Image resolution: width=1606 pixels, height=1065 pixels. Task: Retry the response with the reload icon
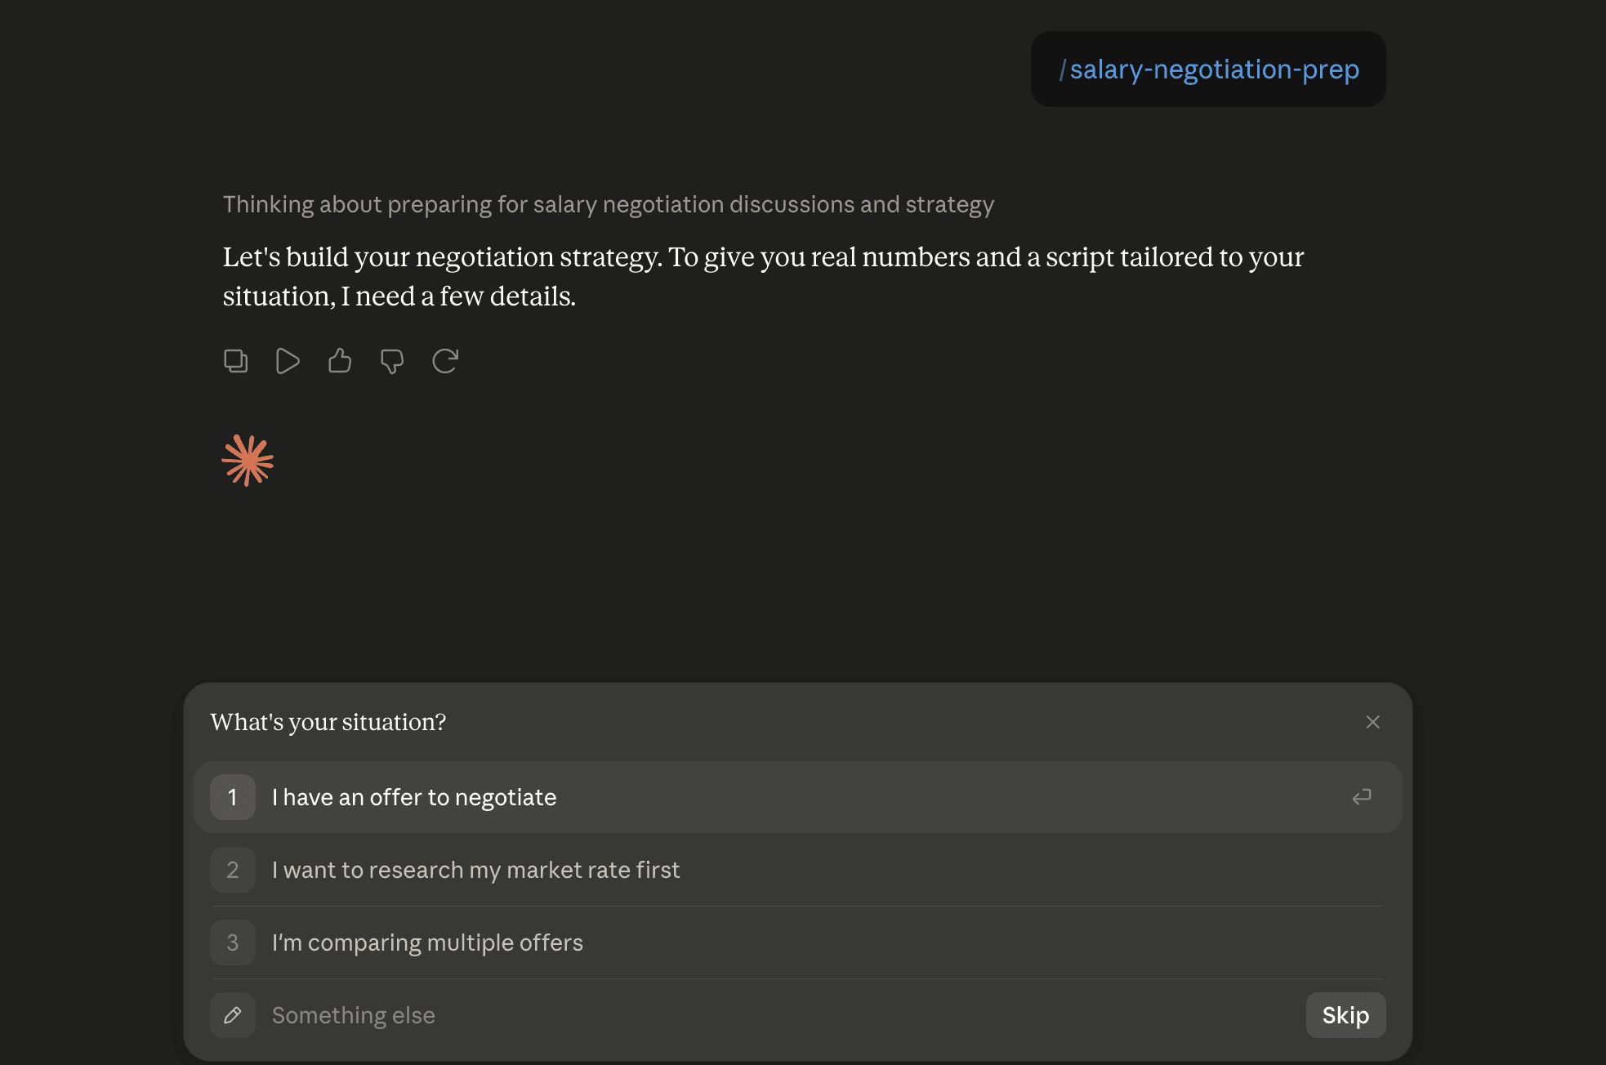(445, 361)
